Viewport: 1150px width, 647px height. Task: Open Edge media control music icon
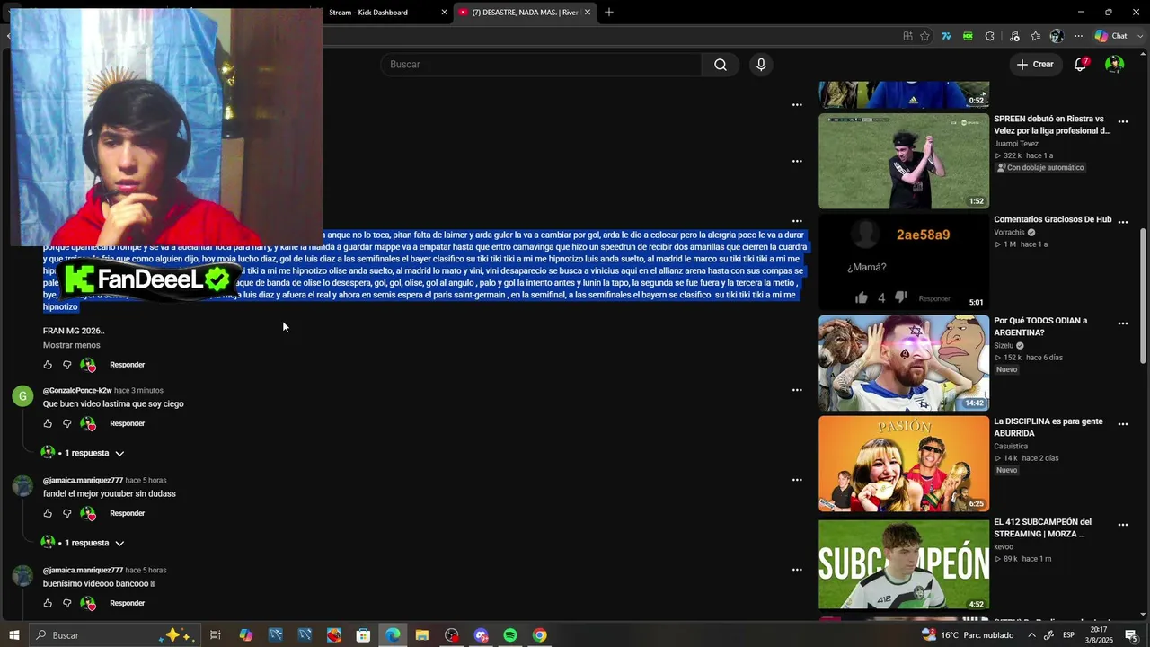[1014, 36]
